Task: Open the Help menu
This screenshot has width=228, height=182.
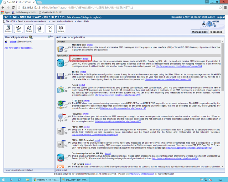Action: [x=87, y=21]
